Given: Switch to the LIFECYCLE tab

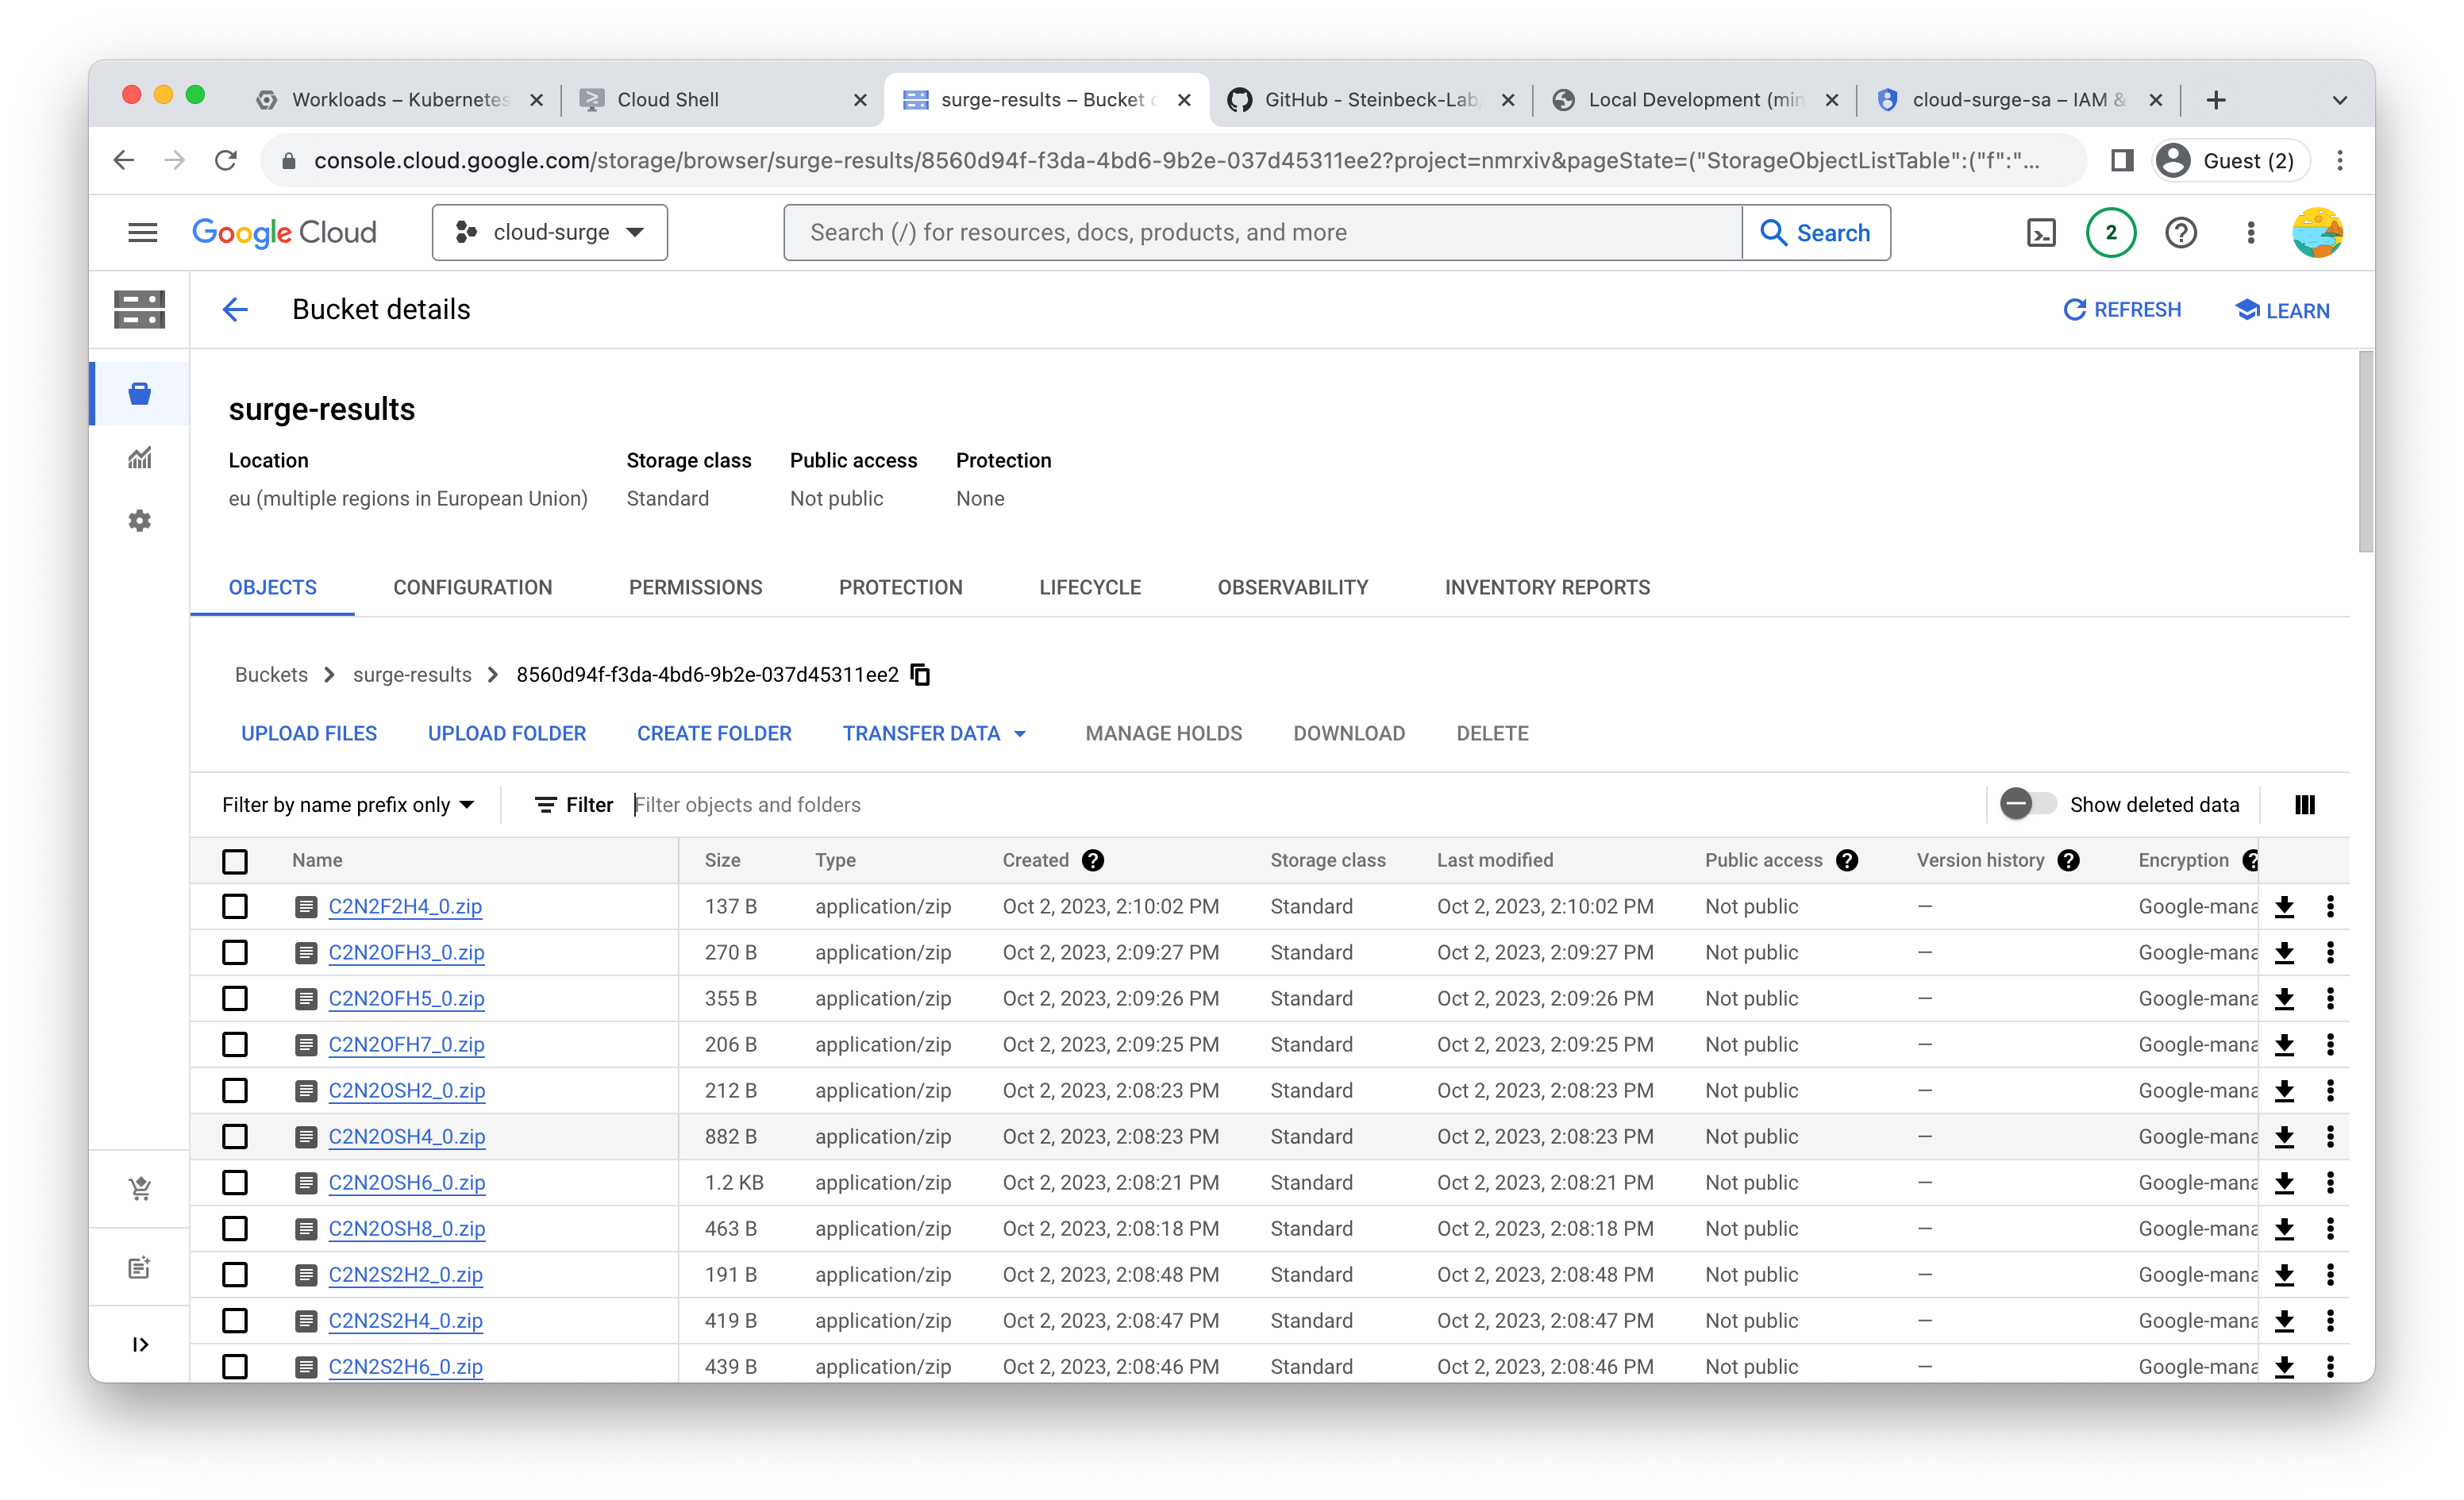Looking at the screenshot, I should (x=1089, y=587).
